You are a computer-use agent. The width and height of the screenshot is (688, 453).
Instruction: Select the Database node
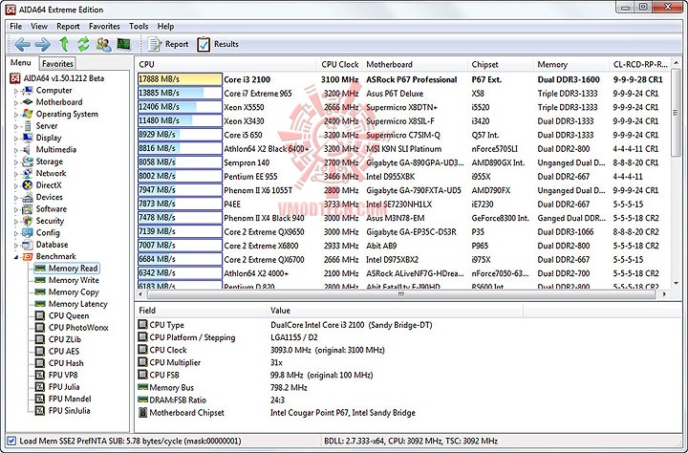[x=52, y=244]
